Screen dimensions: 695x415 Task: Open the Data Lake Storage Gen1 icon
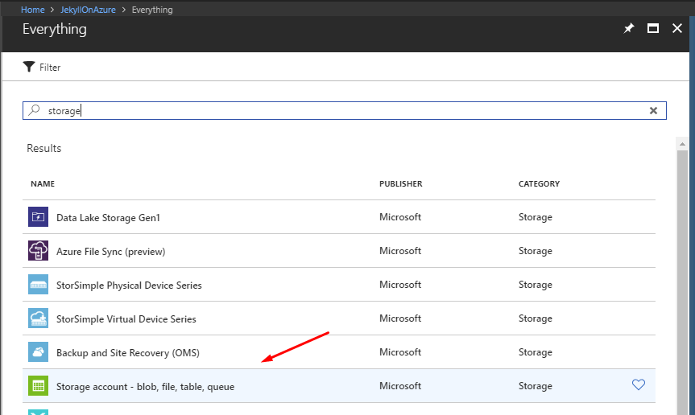[38, 217]
